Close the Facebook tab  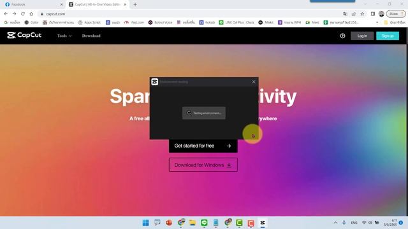click(61, 4)
